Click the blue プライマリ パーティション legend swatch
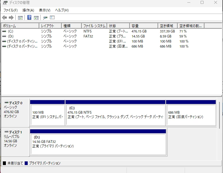Viewport: 223px width, 173px height. [x=26, y=163]
